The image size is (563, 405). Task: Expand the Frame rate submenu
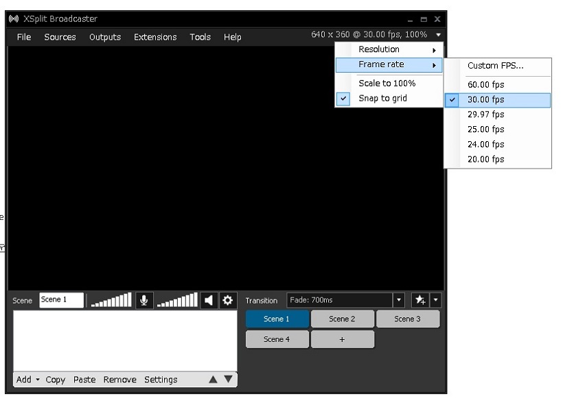(389, 65)
